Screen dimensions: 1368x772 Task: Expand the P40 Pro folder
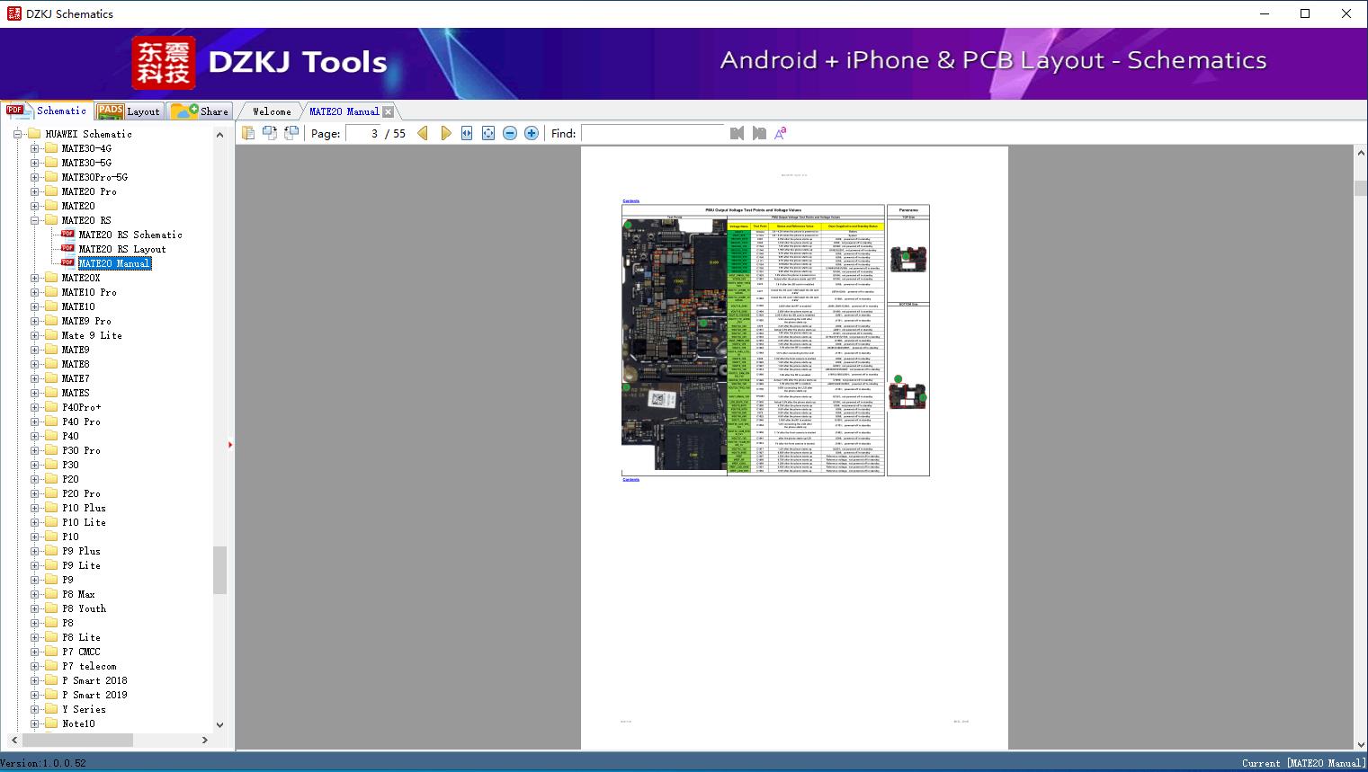[x=34, y=421]
